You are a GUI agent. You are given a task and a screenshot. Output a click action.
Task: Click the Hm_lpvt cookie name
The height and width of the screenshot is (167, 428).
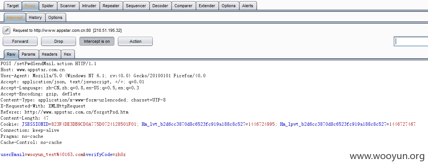pyautogui.click(x=333, y=124)
